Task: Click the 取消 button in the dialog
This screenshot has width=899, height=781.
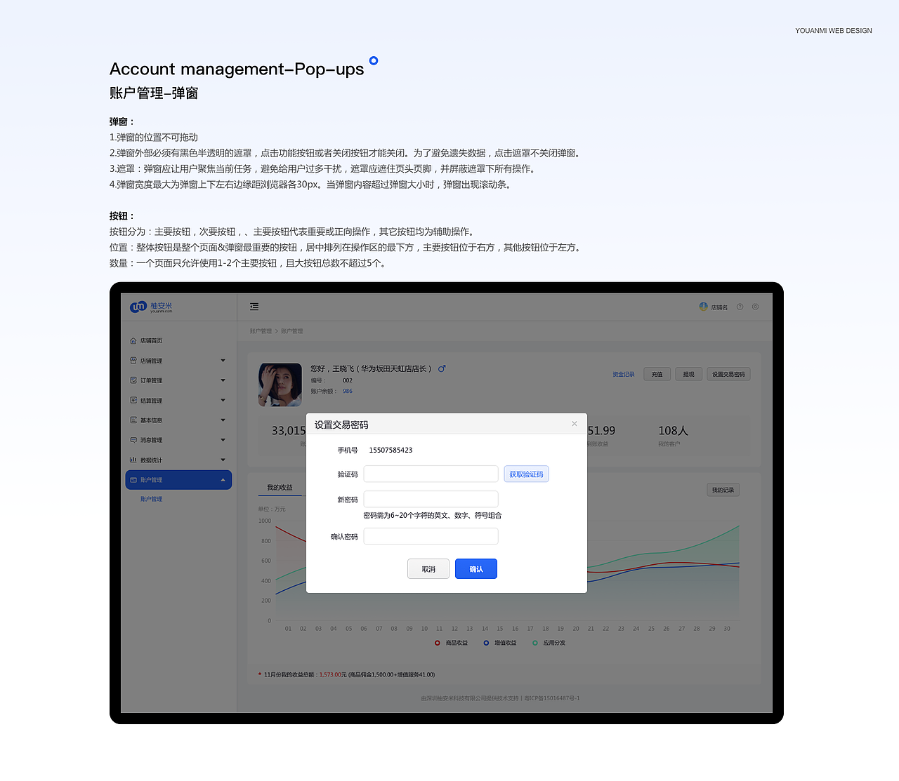Action: click(428, 569)
